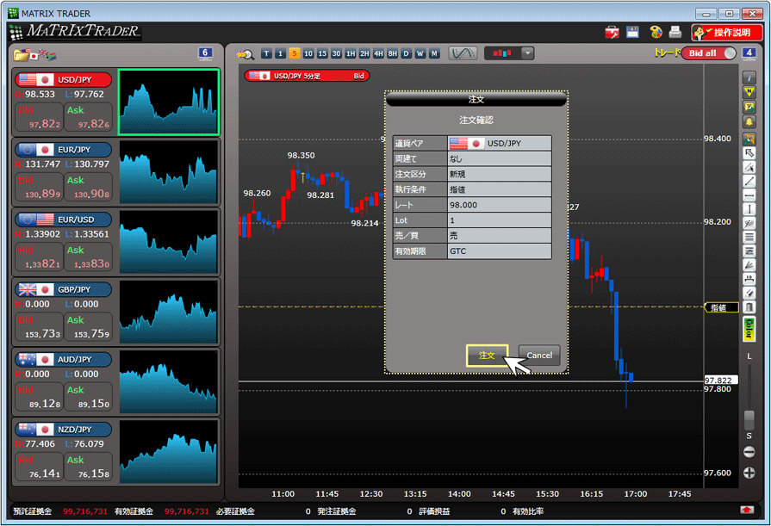
Task: Adjust the L-S size slider handle
Action: click(749, 420)
